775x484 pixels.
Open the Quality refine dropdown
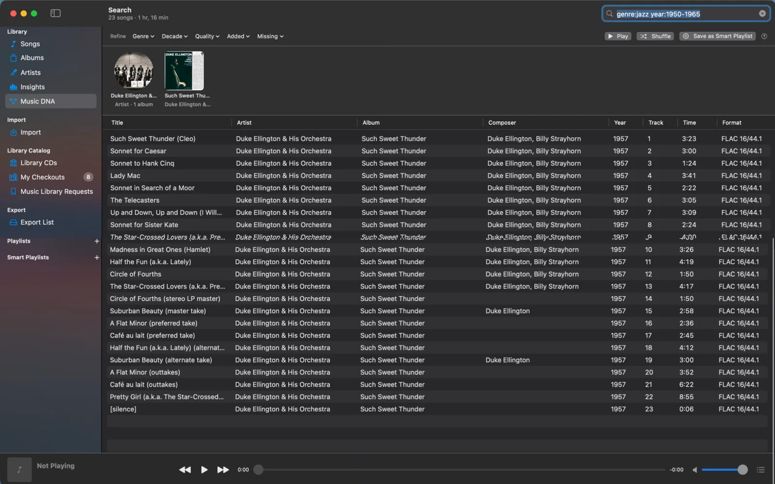(207, 36)
